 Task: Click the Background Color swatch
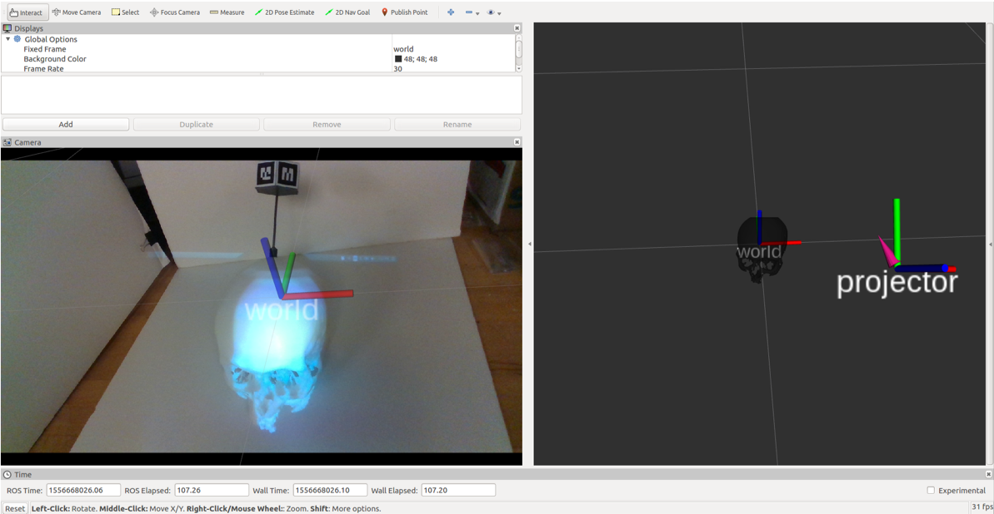[398, 59]
